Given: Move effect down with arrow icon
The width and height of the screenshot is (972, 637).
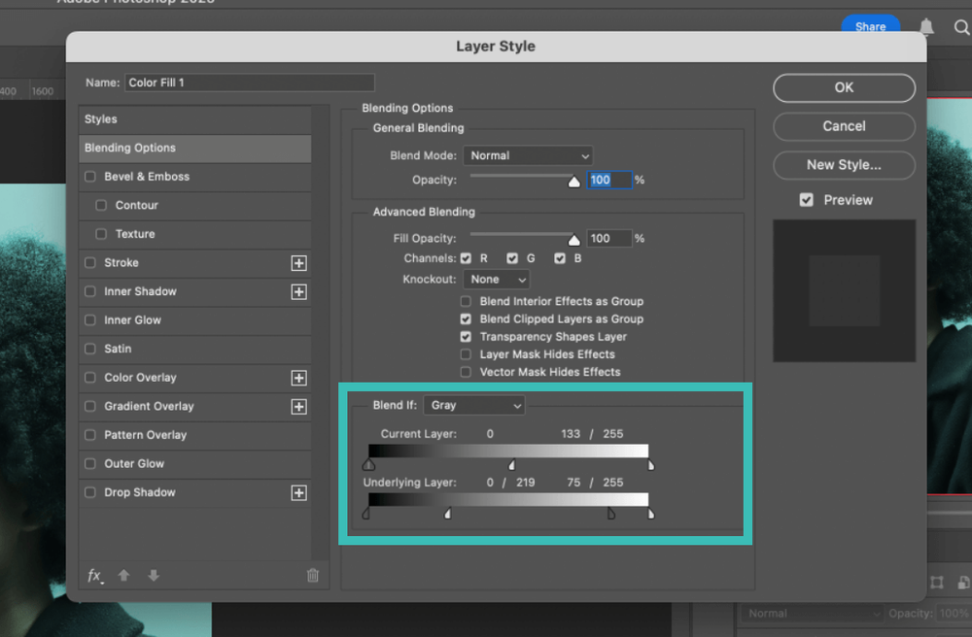Looking at the screenshot, I should (154, 575).
